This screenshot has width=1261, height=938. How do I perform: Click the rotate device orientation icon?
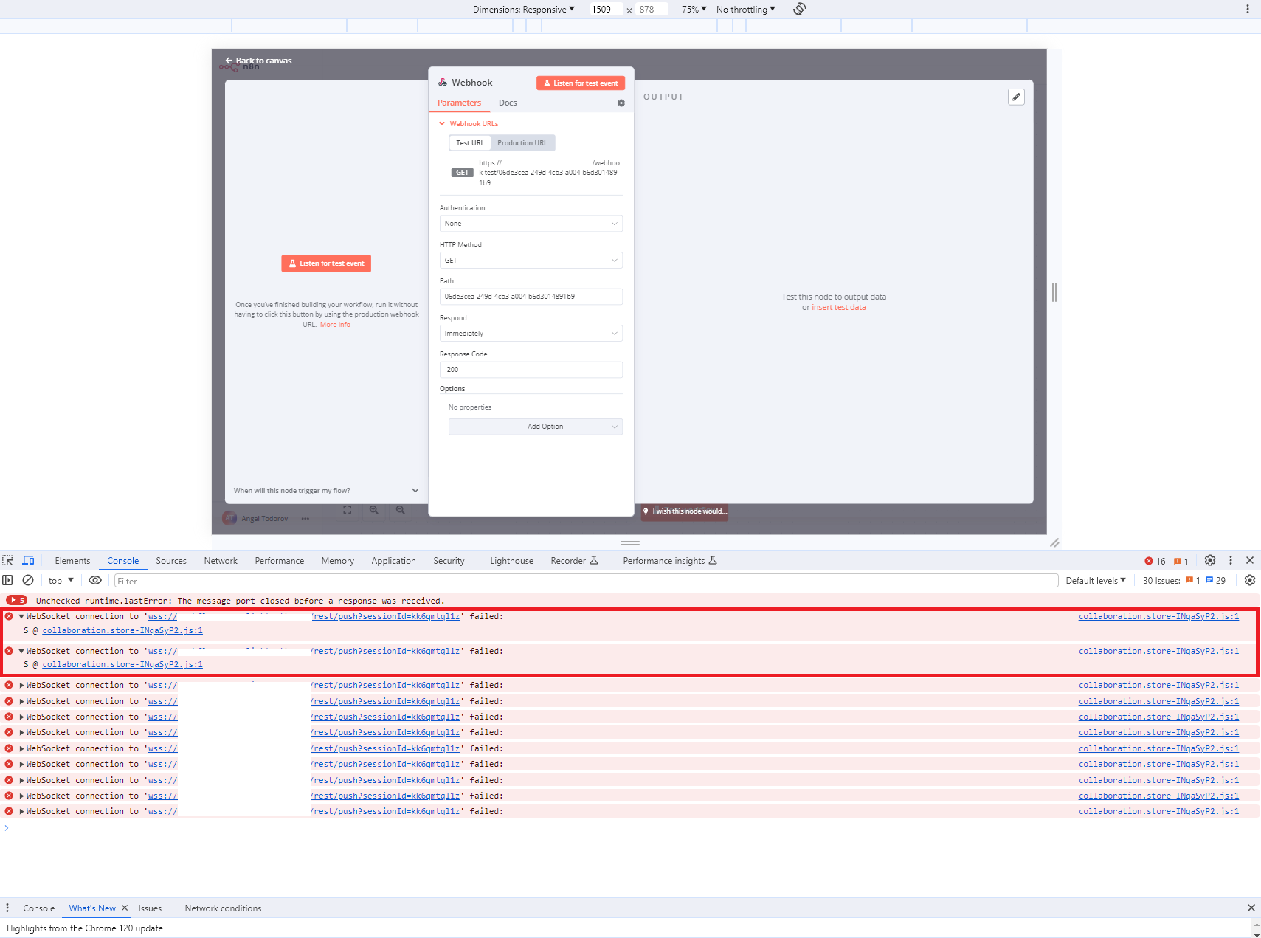[800, 9]
